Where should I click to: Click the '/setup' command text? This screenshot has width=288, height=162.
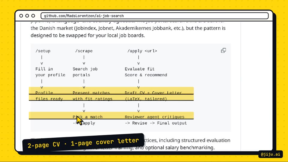(43, 51)
